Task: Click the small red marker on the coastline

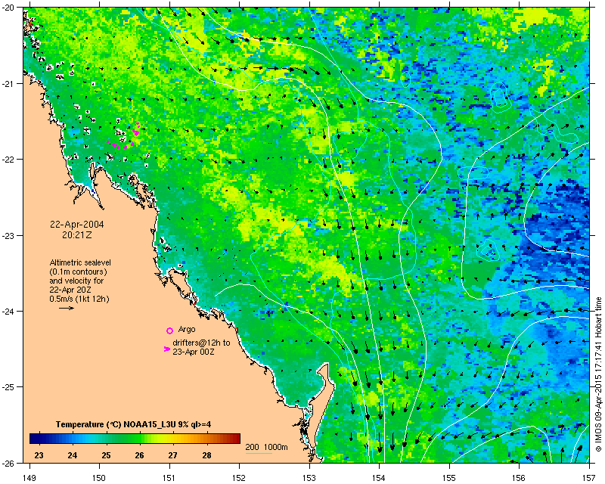Action: (x=237, y=330)
